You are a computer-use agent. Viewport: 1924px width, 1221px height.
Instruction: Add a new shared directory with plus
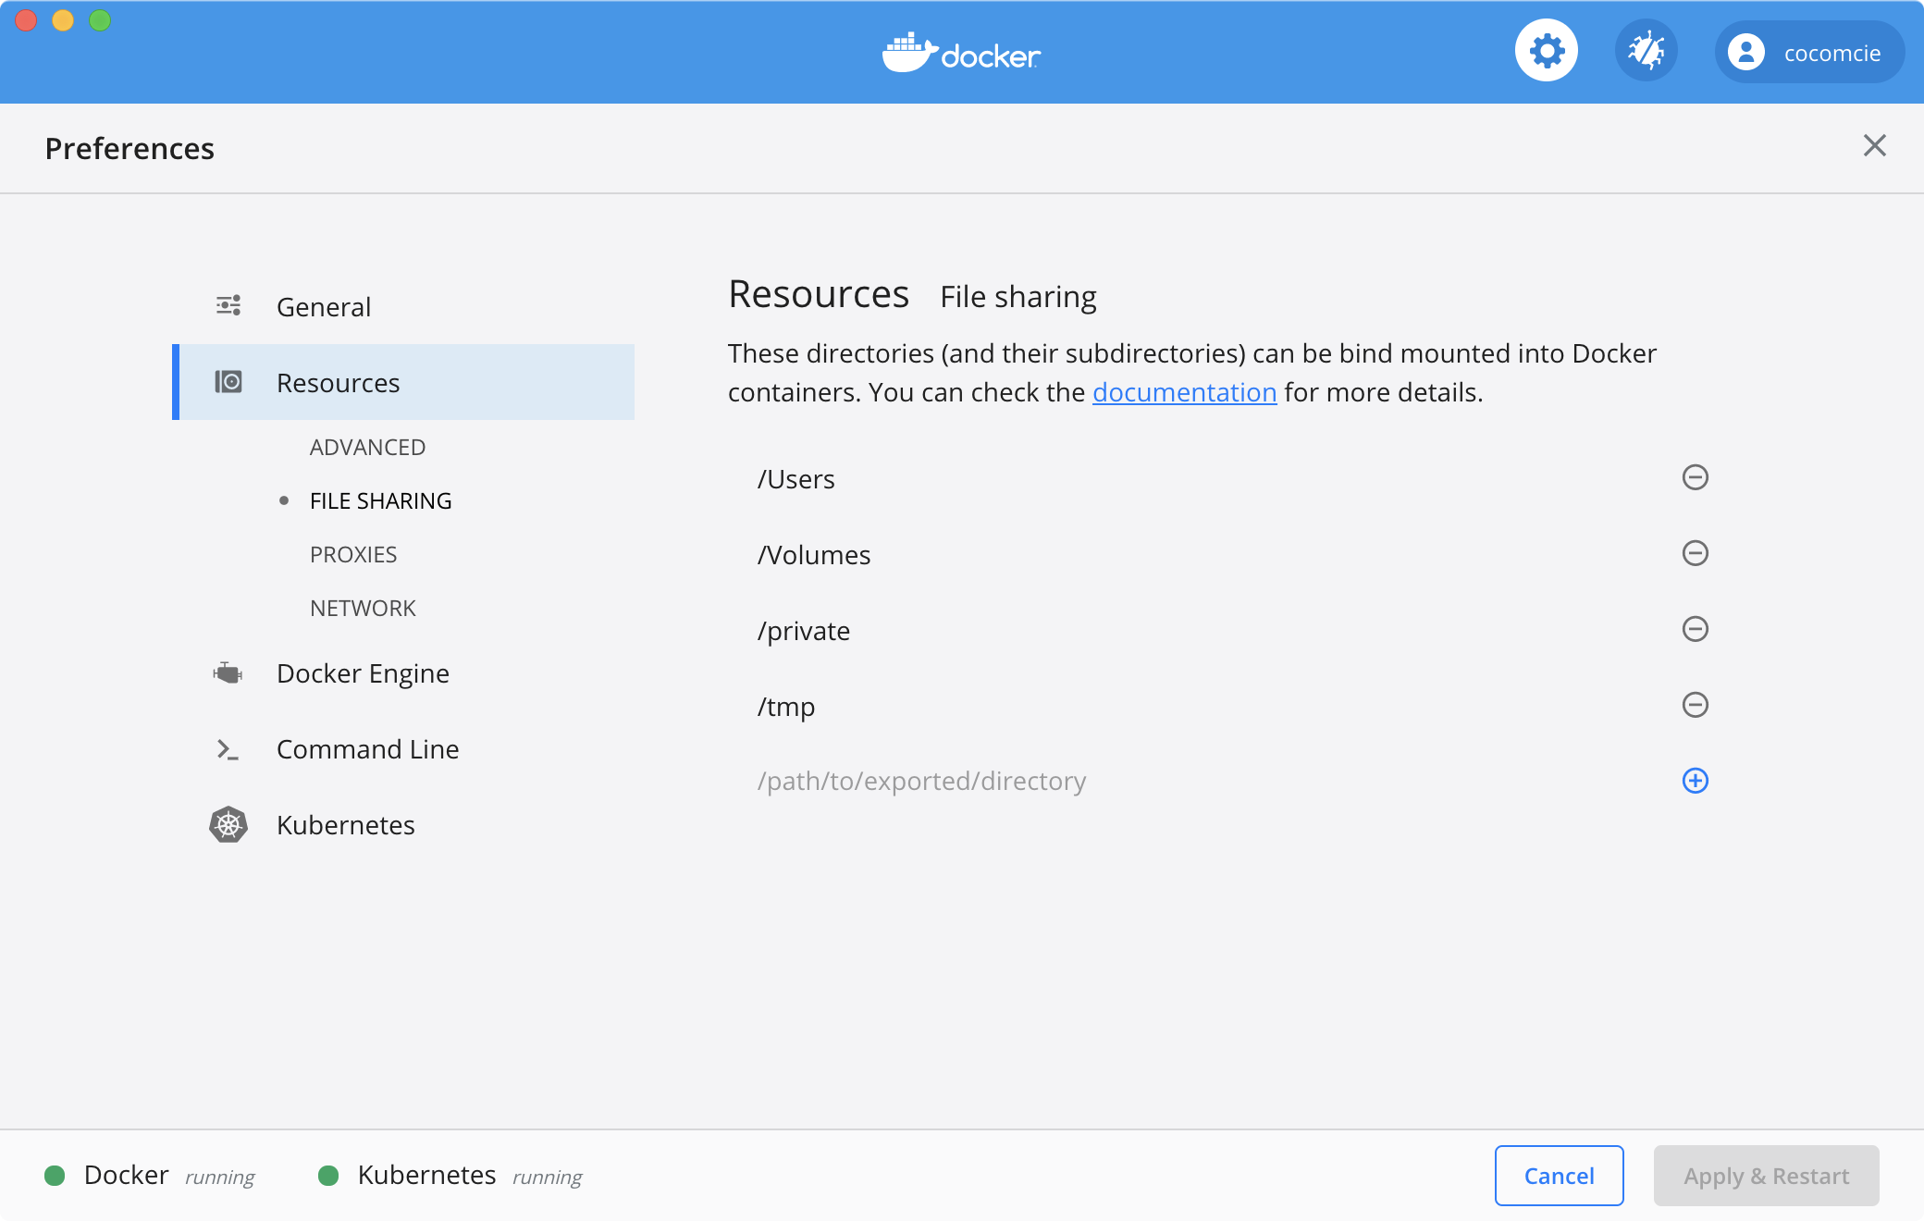pyautogui.click(x=1695, y=781)
